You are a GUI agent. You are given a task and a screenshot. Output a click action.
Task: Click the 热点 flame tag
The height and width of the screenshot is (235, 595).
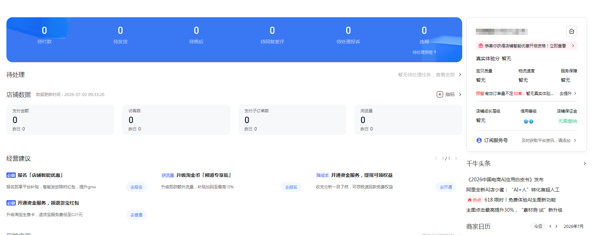[x=474, y=200]
